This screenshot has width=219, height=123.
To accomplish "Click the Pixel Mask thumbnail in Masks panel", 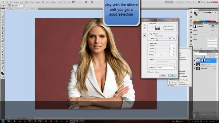I will click(195, 27).
